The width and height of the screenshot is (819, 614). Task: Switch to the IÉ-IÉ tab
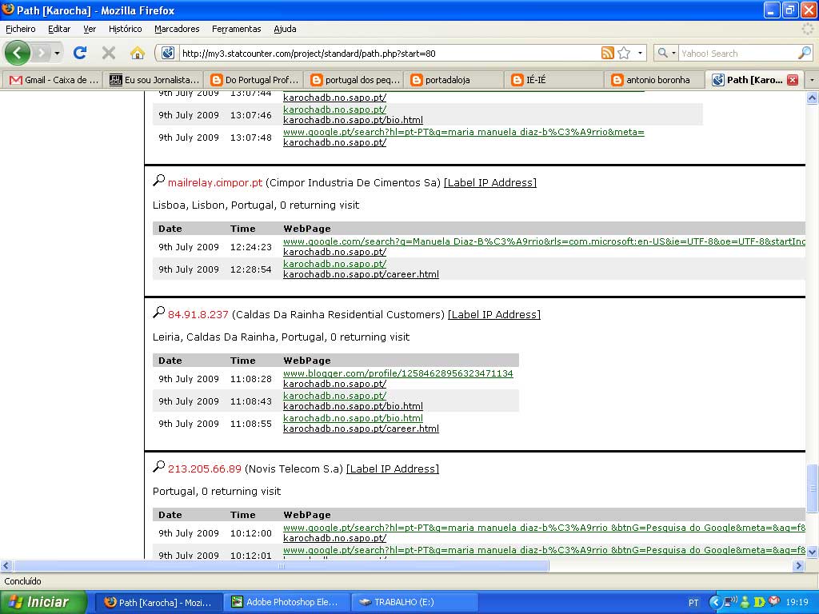click(x=555, y=80)
